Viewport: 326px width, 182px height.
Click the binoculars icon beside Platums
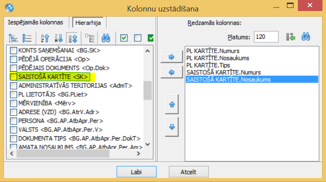click(306, 37)
